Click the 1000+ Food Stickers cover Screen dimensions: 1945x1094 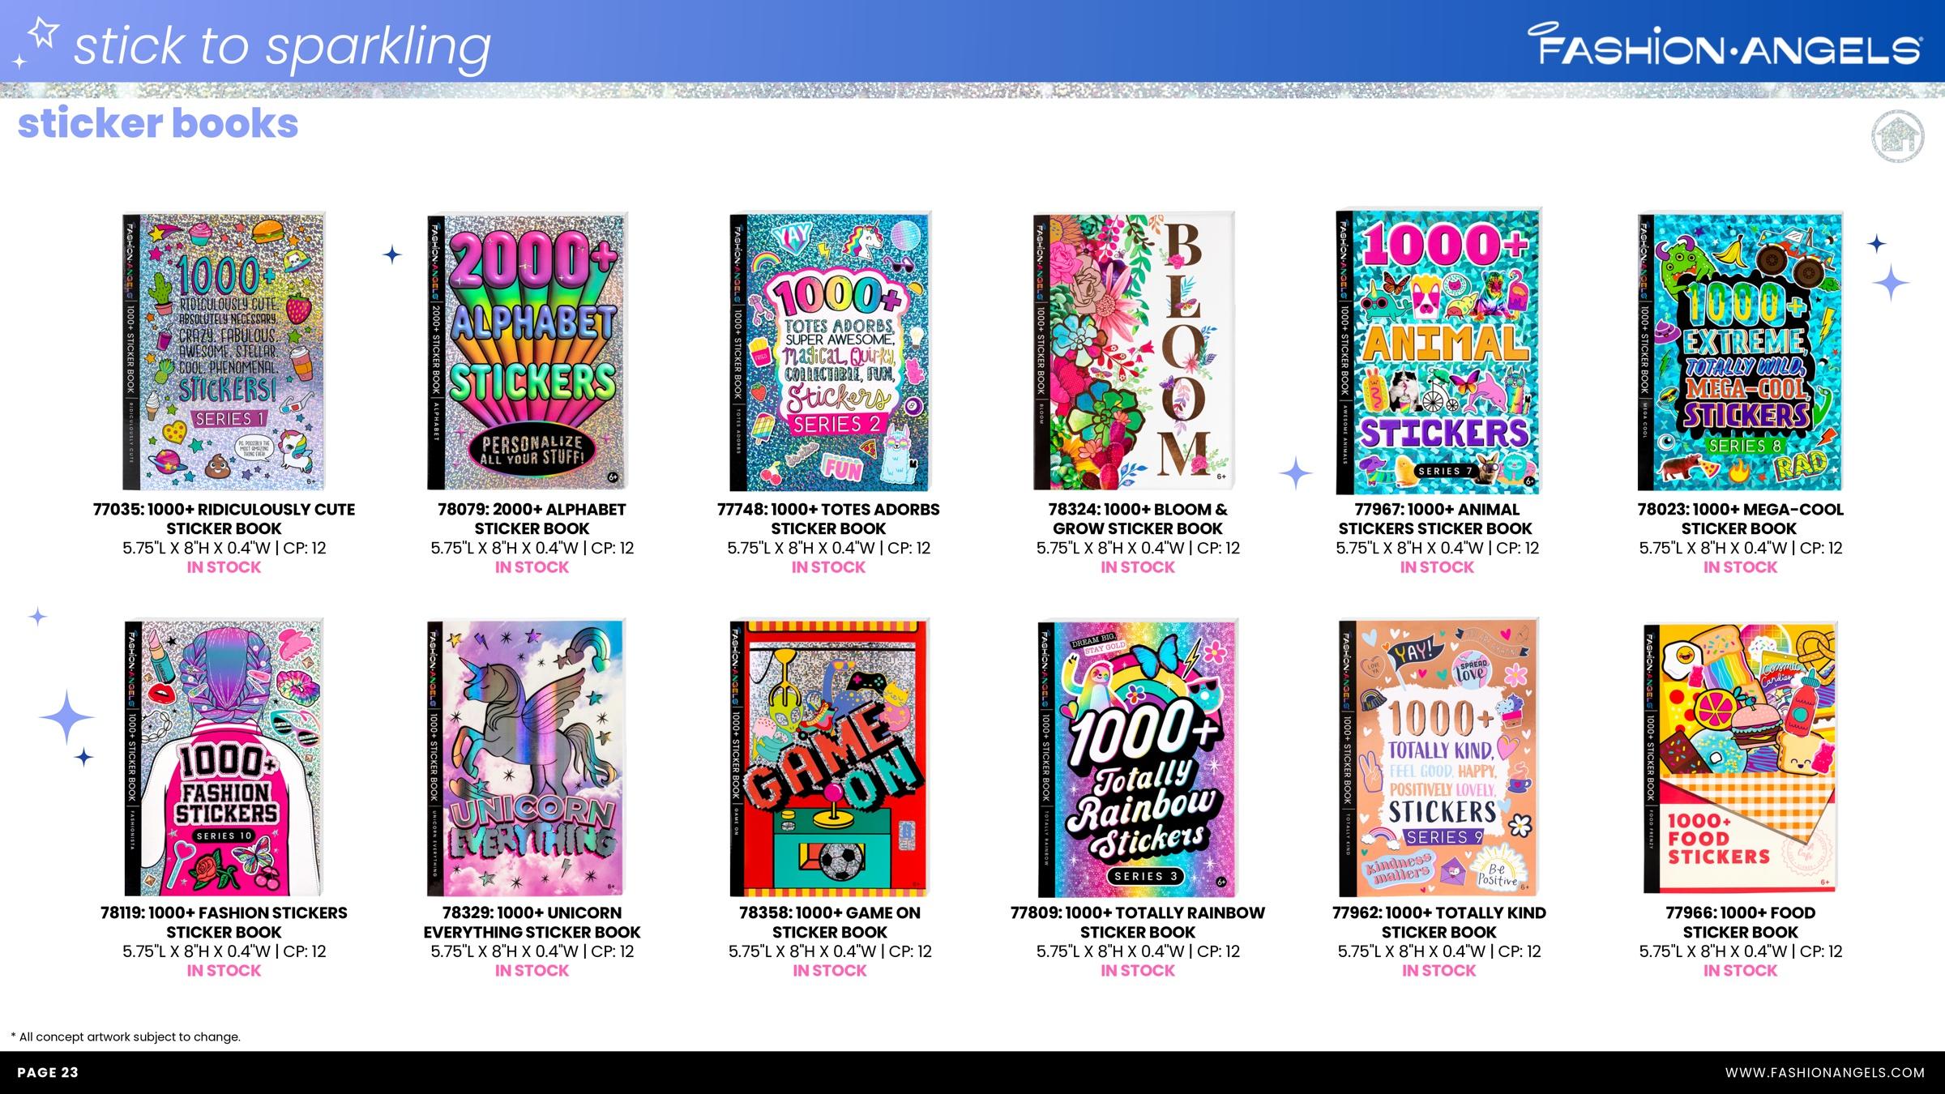1741,758
